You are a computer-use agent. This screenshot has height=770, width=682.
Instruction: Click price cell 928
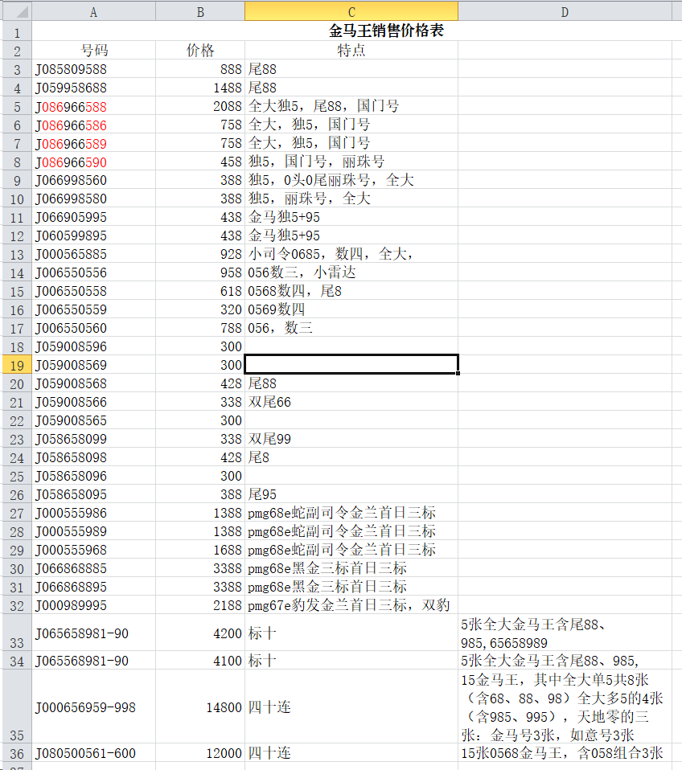200,254
